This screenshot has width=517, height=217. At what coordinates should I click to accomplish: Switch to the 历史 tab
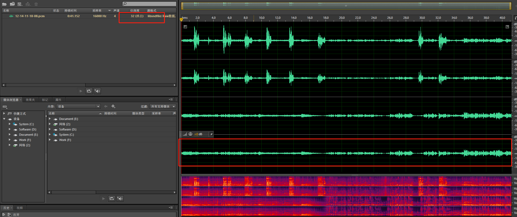pos(6,208)
